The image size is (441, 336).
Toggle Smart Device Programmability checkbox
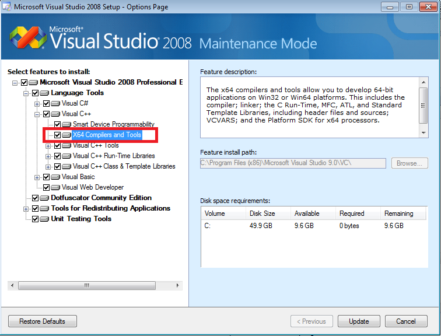[57, 124]
